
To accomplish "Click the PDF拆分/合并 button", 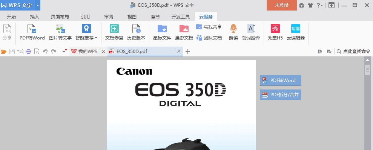I will [x=280, y=95].
